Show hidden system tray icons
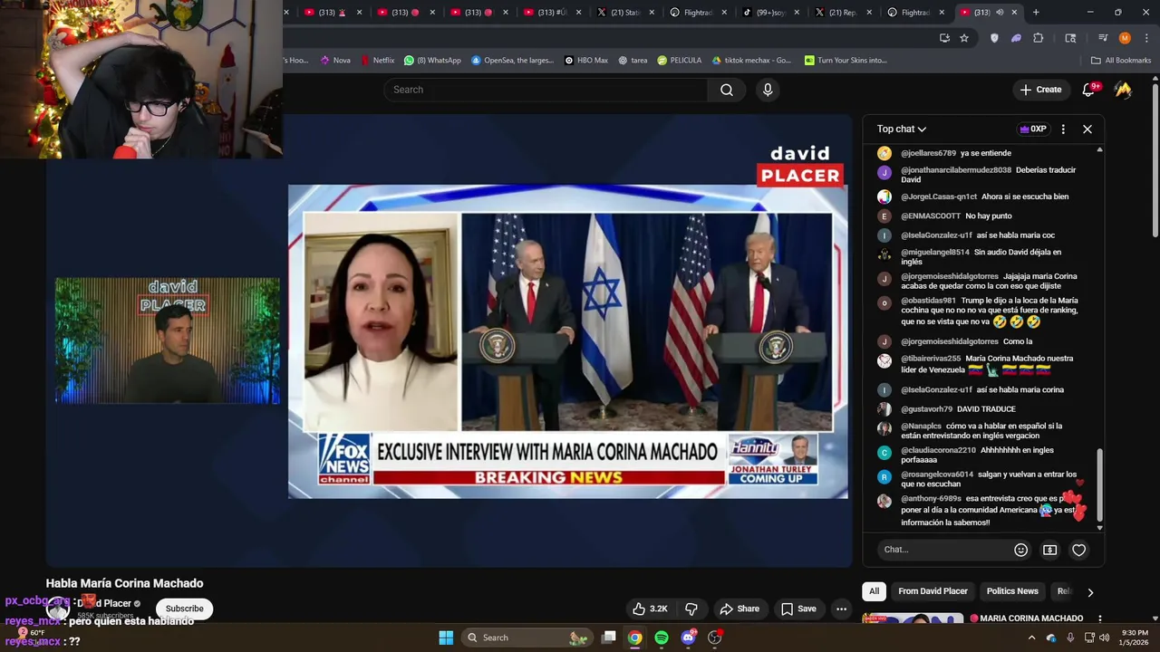 click(x=1031, y=638)
